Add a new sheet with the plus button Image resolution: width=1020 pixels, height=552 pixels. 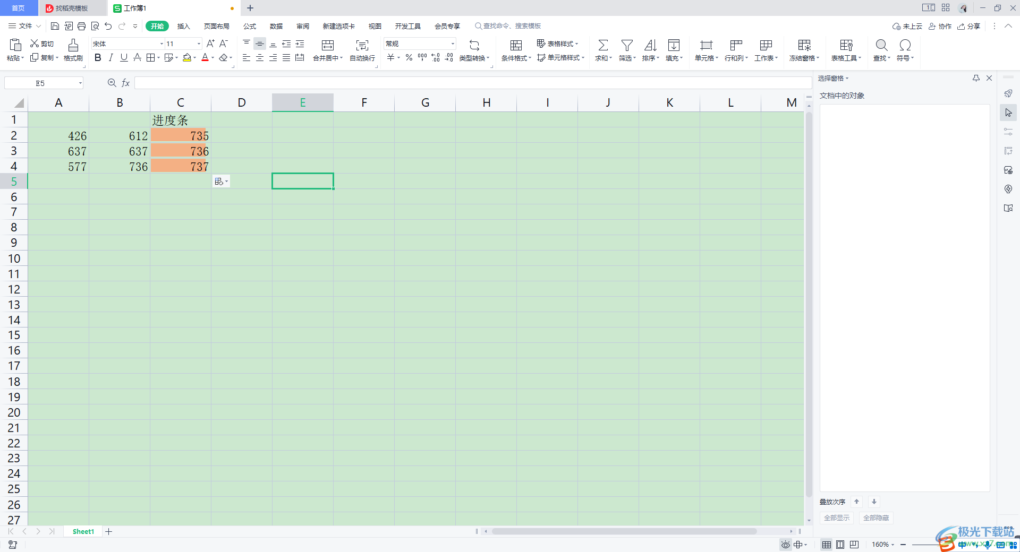pos(108,531)
